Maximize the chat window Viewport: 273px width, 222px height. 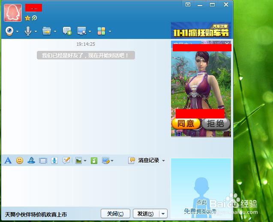[x=212, y=5]
